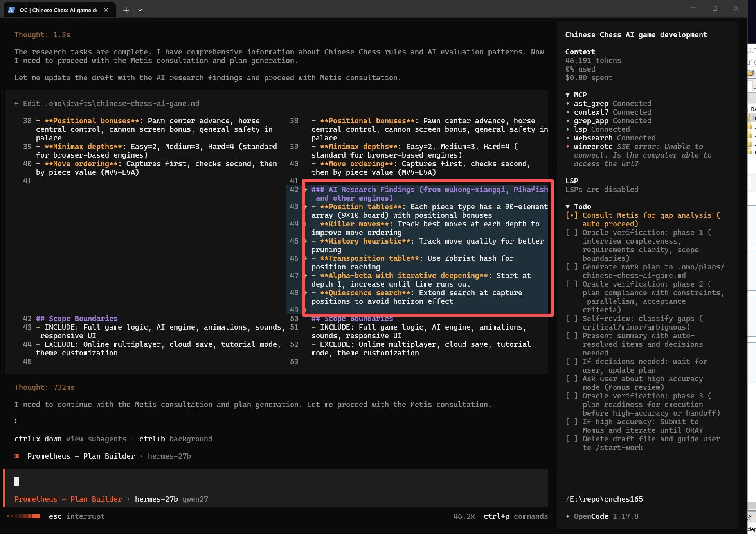Click the Prometheus Plan Builder square icon
The width and height of the screenshot is (756, 534).
[17, 456]
